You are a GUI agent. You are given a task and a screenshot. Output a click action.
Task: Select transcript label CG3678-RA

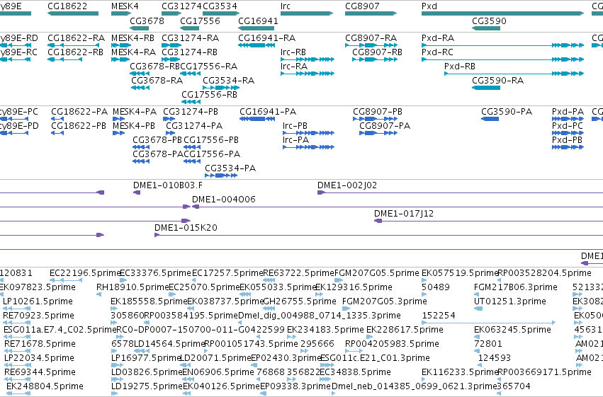tap(157, 81)
